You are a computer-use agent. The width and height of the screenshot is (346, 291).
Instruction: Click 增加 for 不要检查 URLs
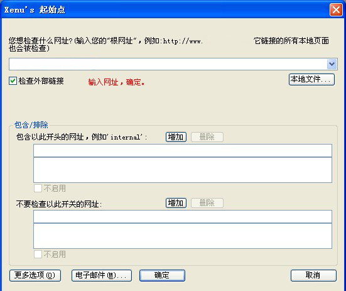176,203
